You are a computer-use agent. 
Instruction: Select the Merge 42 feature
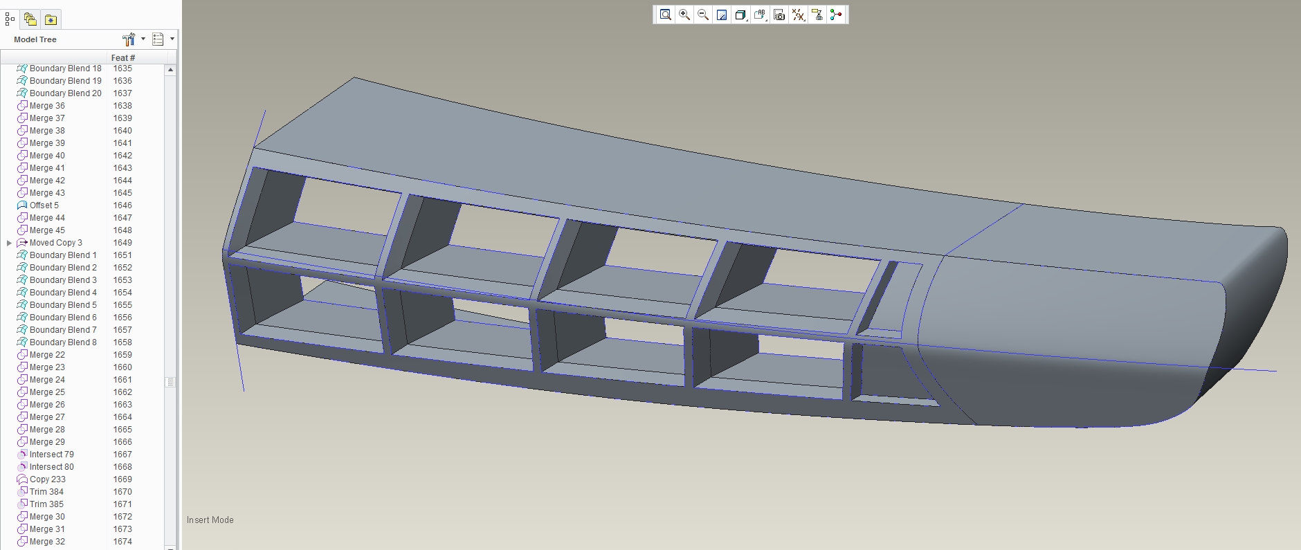click(47, 181)
